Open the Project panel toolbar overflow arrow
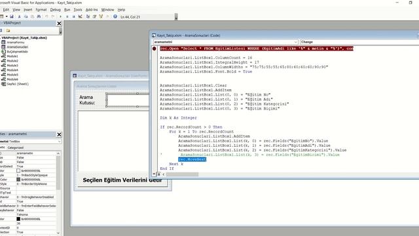 click(x=60, y=31)
